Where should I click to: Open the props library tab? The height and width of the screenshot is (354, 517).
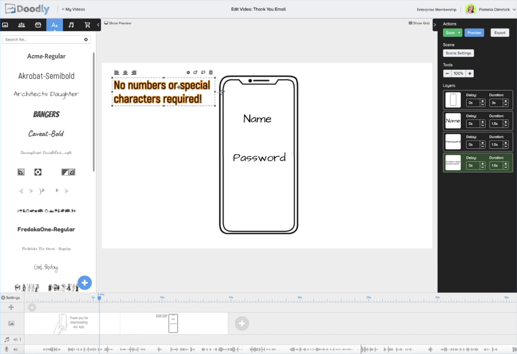[38, 25]
